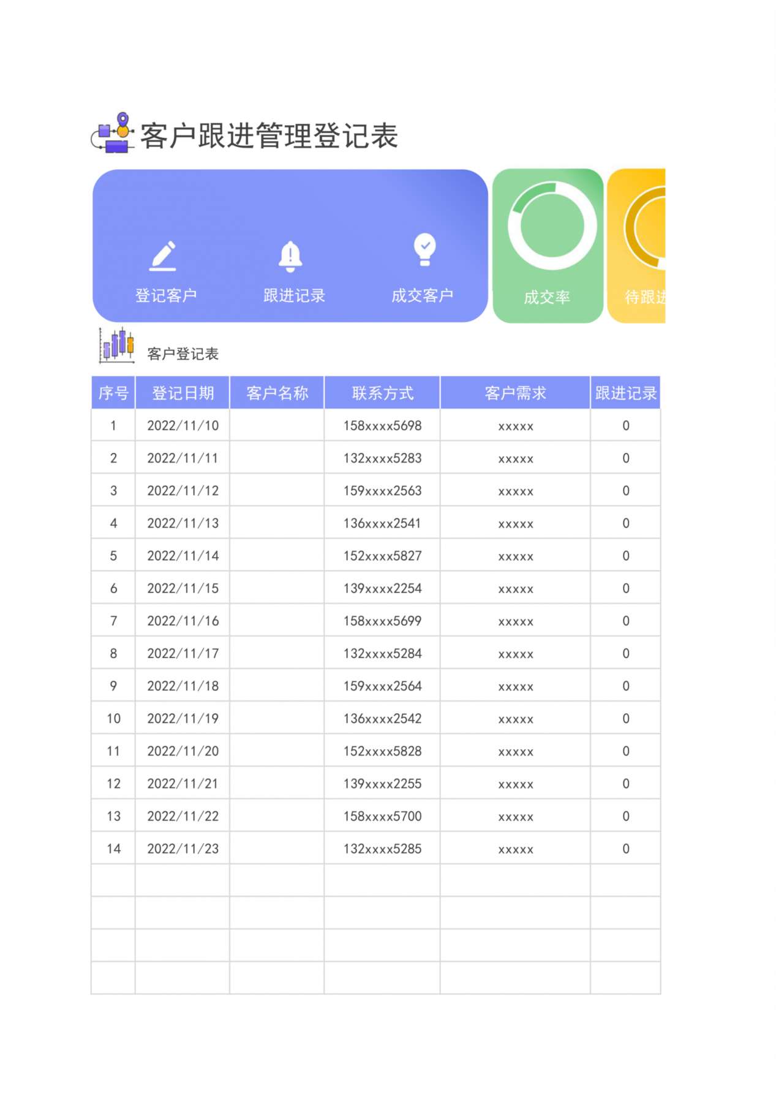Select phone cell 158xxxx5698
The width and height of the screenshot is (776, 1098).
pos(382,425)
